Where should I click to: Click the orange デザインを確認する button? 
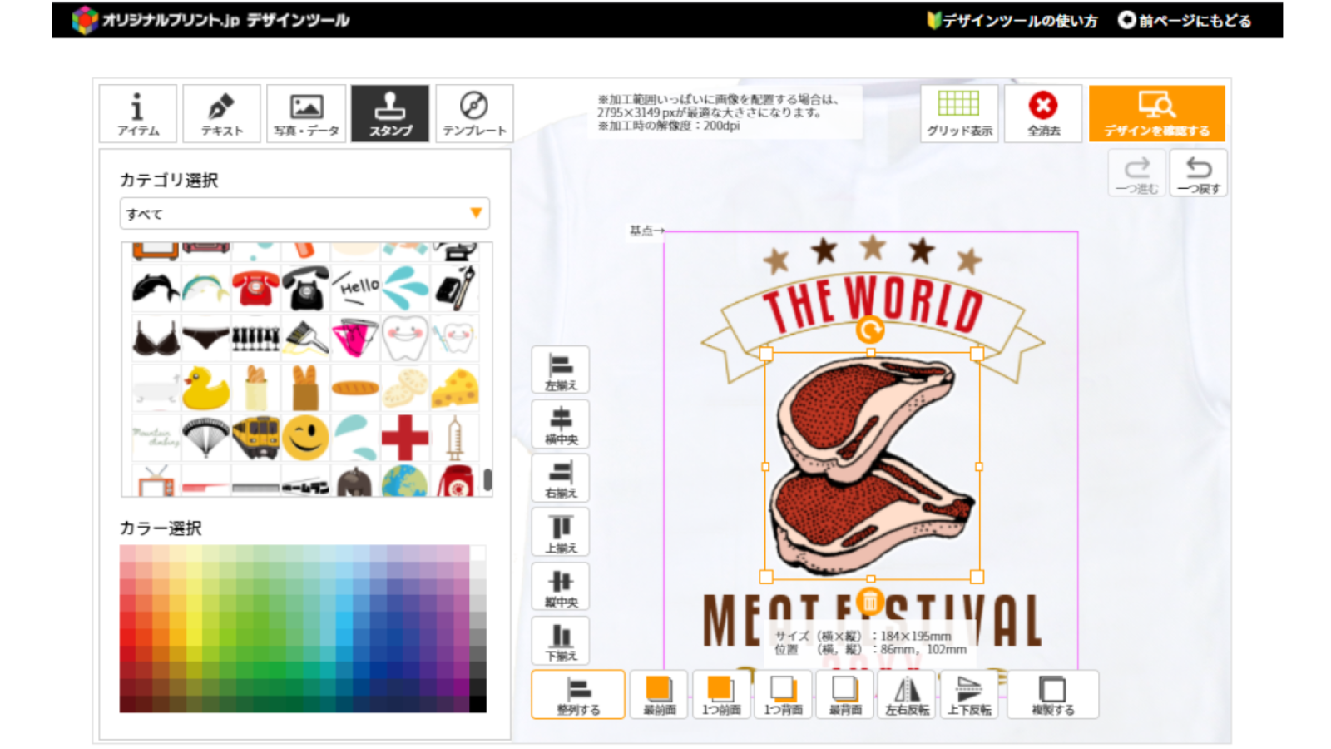click(x=1156, y=113)
